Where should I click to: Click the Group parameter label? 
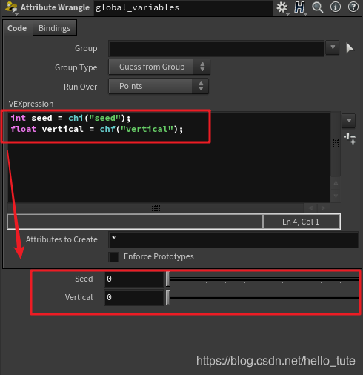tap(86, 48)
